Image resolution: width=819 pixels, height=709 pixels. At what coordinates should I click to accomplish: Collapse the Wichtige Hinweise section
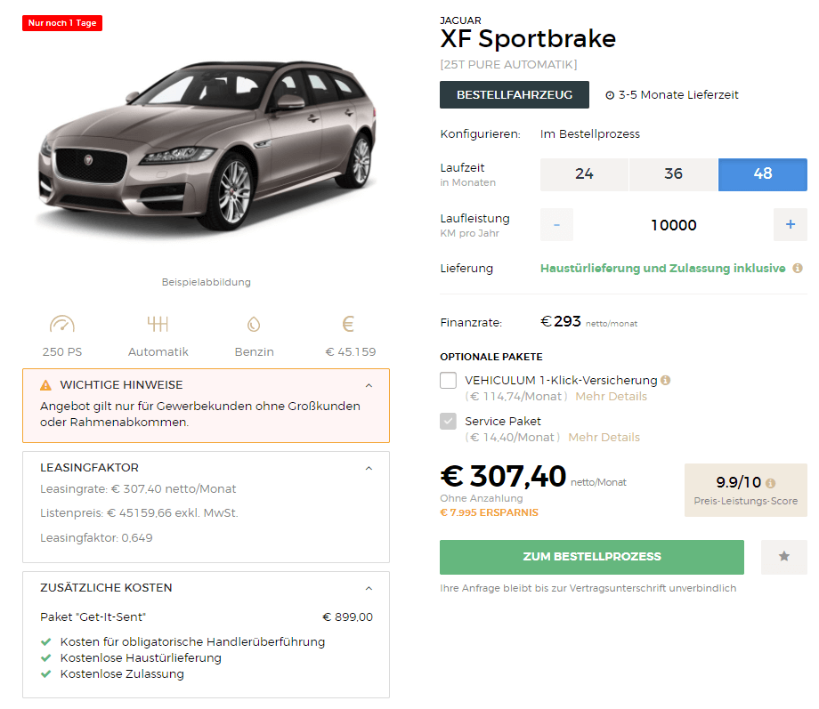[369, 385]
